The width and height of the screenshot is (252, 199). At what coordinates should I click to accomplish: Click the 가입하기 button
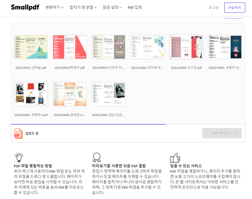tap(235, 8)
